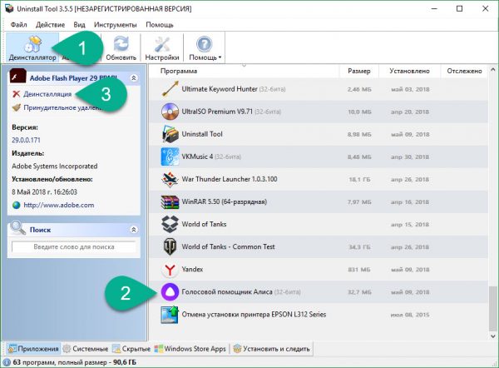Select the War Thunder Launcher icon
499x368 pixels.
pyautogui.click(x=170, y=179)
